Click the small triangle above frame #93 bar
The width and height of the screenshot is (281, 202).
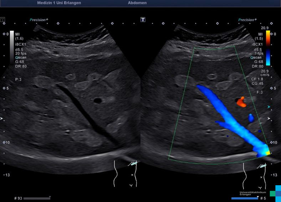(50, 197)
